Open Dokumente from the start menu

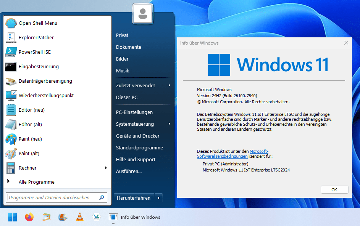pos(129,47)
